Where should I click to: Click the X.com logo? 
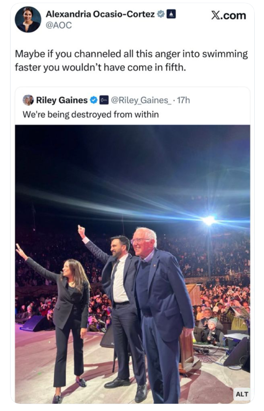tap(228, 15)
